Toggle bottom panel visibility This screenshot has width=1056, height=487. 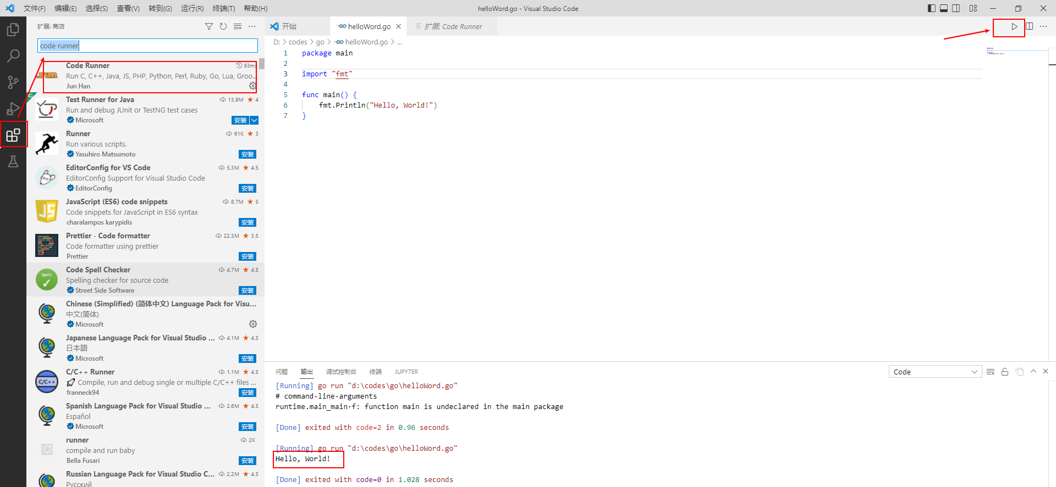944,8
